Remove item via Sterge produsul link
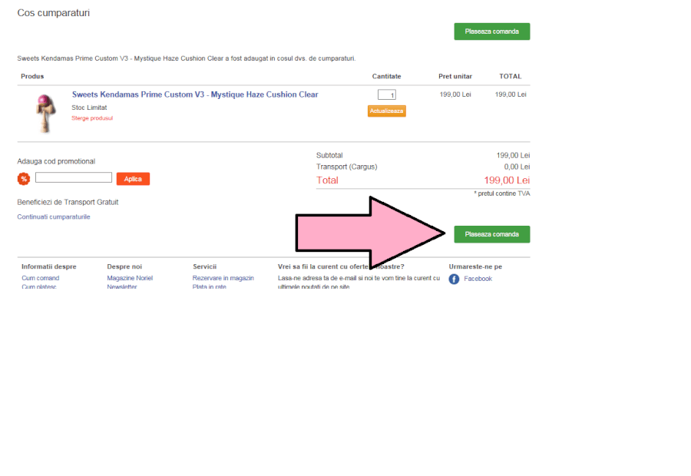Image resolution: width=691 pixels, height=476 pixels. click(92, 118)
